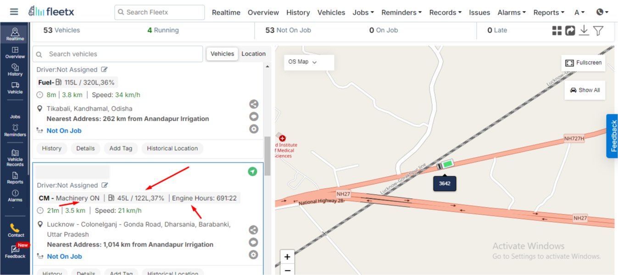Viewport: 618px width, 275px height.
Task: Click the fleetx logo
Action: tap(51, 11)
